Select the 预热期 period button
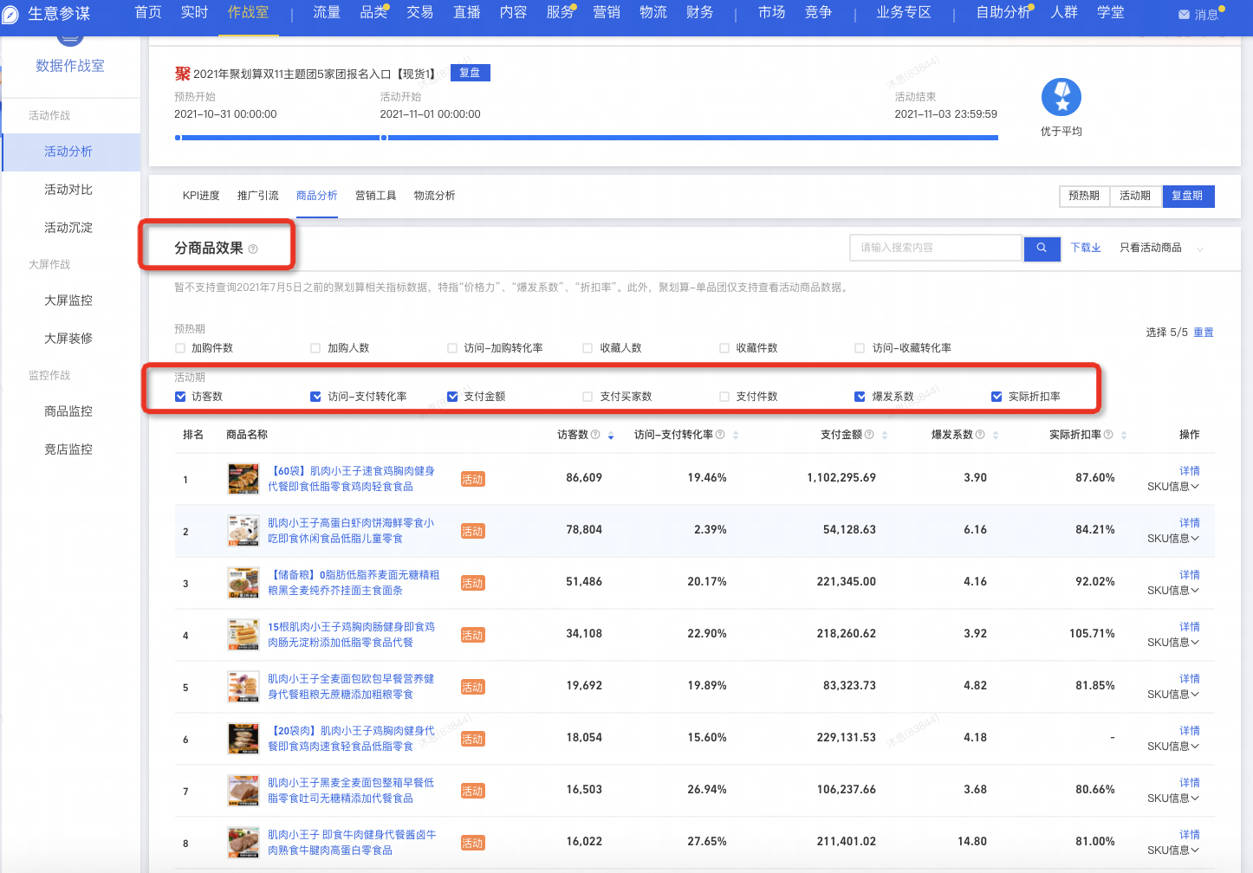Image resolution: width=1253 pixels, height=873 pixels. pos(1084,197)
